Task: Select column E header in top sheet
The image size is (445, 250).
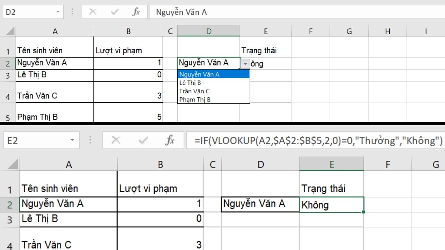Action: [x=266, y=31]
